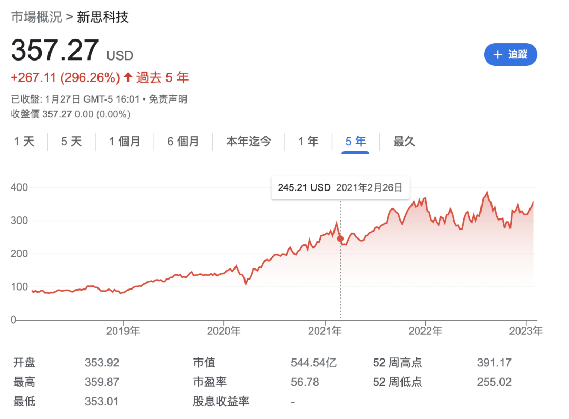Click the 2020年 axis label
This screenshot has width=569, height=419.
[223, 331]
